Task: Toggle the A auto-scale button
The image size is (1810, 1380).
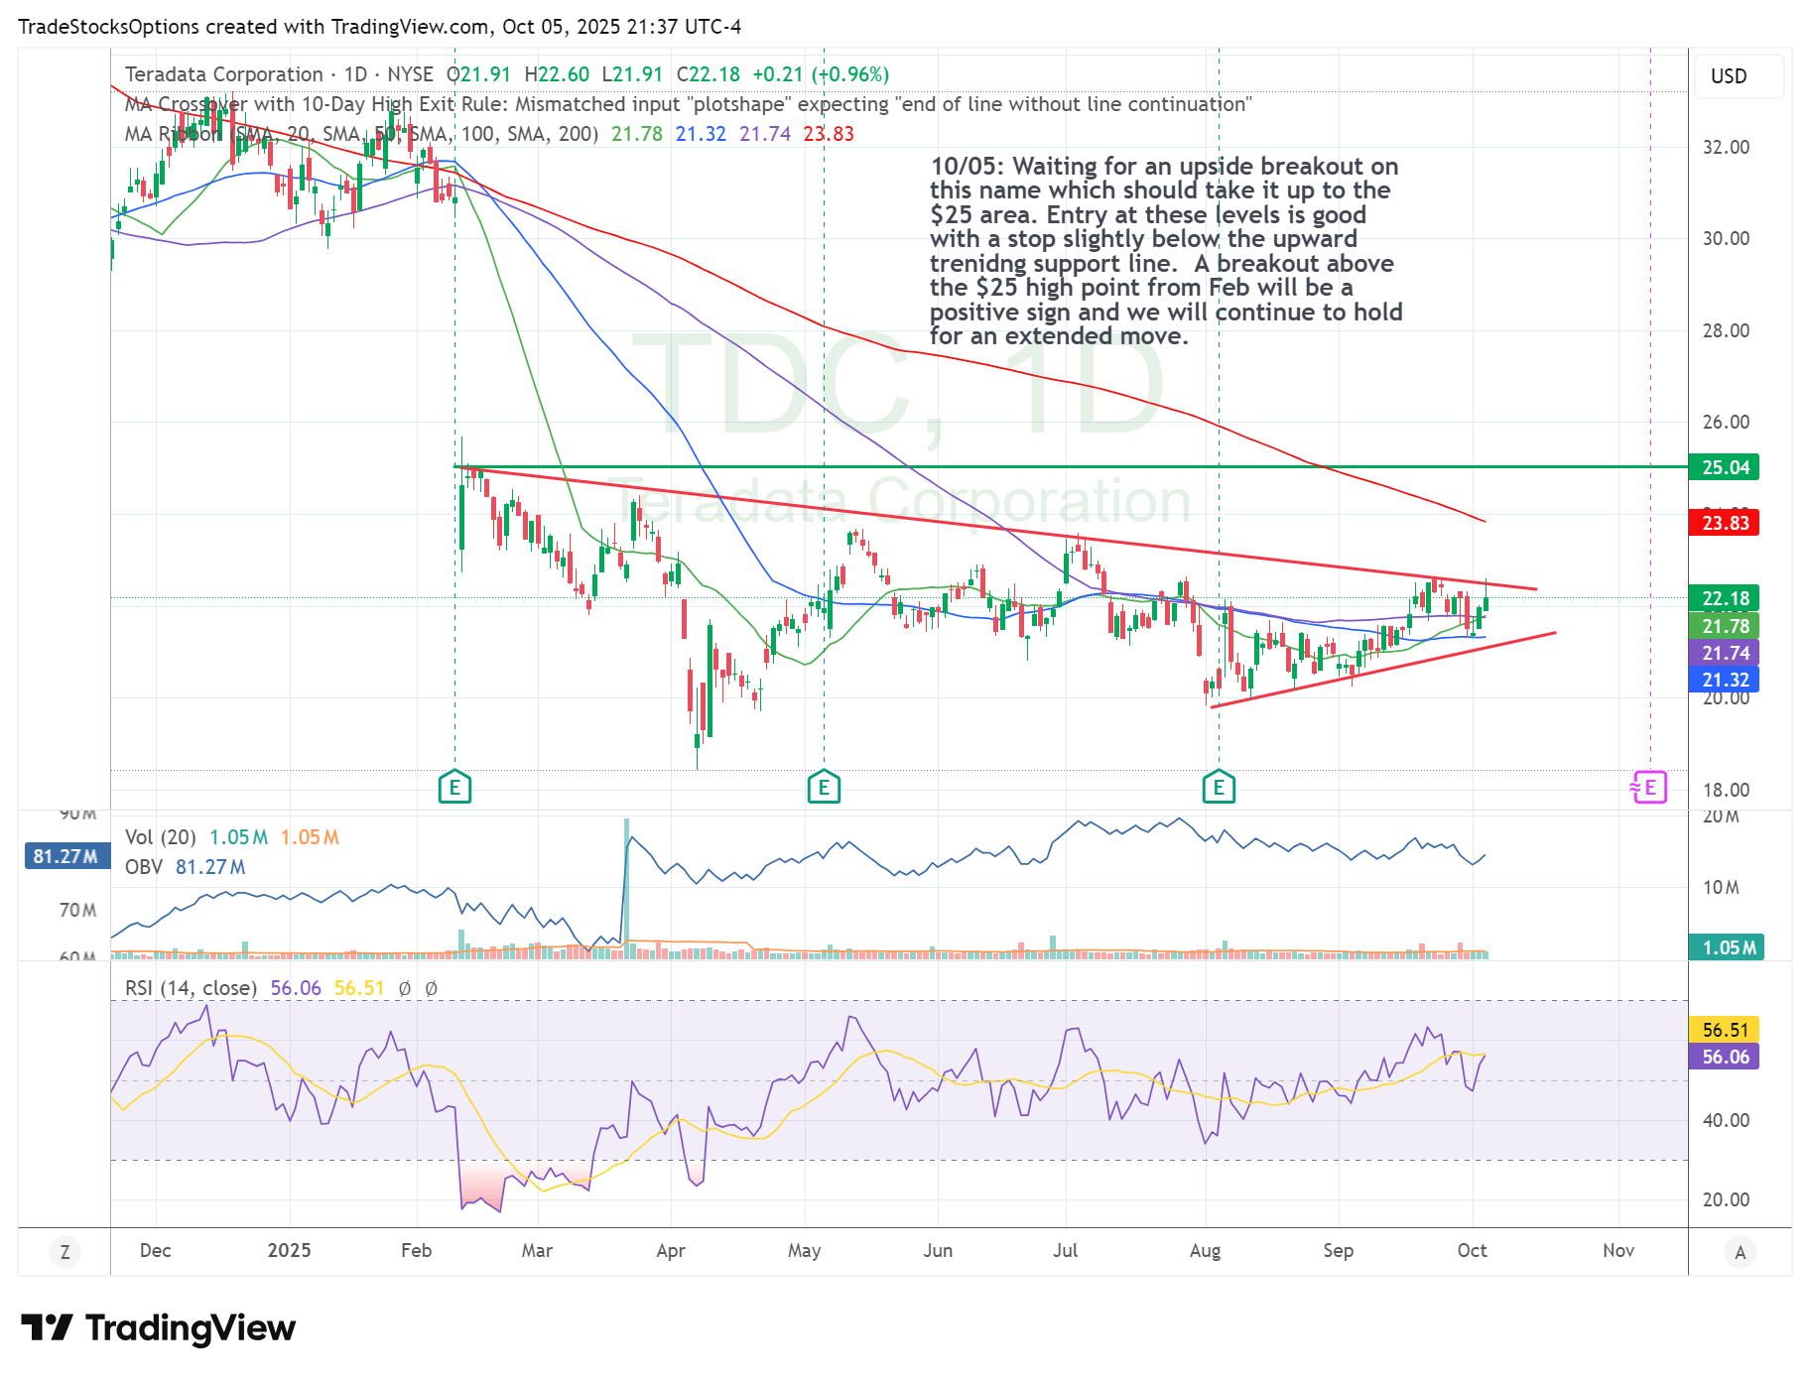Action: pyautogui.click(x=1740, y=1252)
